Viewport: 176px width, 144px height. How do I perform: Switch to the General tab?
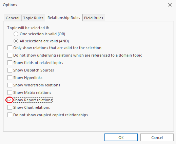[13, 18]
